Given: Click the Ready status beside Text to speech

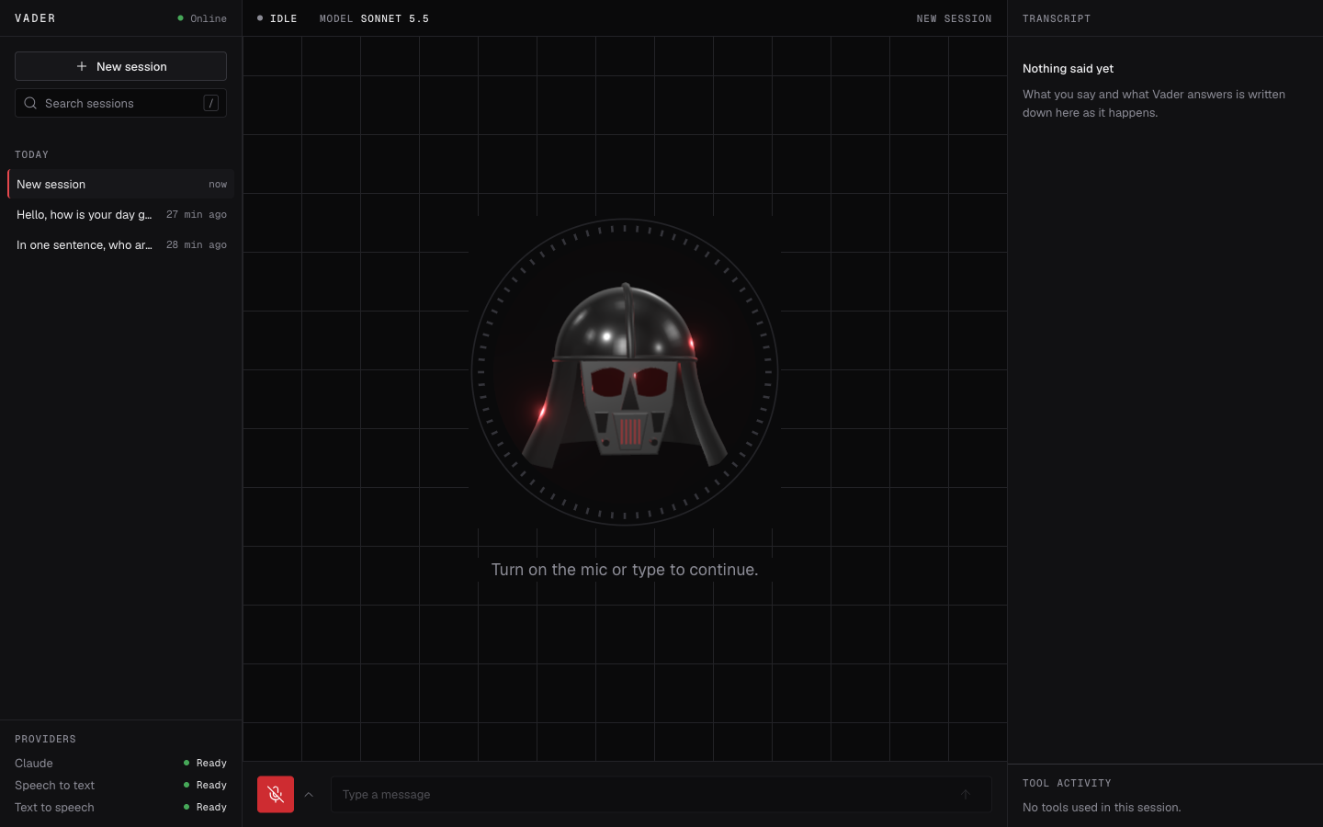Looking at the screenshot, I should coord(205,807).
